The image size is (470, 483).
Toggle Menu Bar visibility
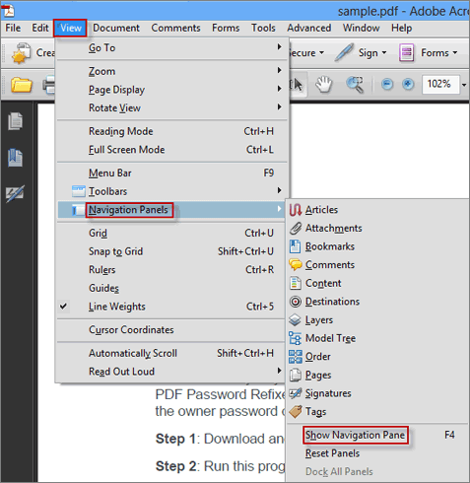coord(172,172)
